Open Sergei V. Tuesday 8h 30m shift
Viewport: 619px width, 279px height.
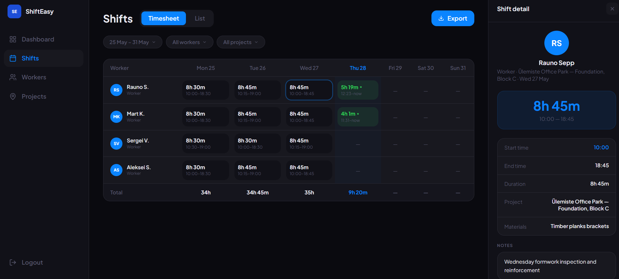coord(257,143)
